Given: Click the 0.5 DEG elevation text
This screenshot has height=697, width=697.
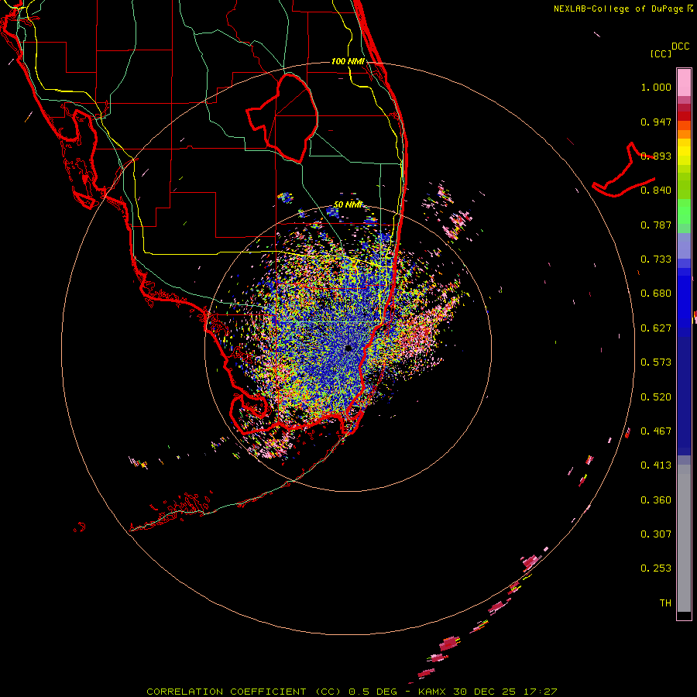Looking at the screenshot, I should (x=373, y=692).
